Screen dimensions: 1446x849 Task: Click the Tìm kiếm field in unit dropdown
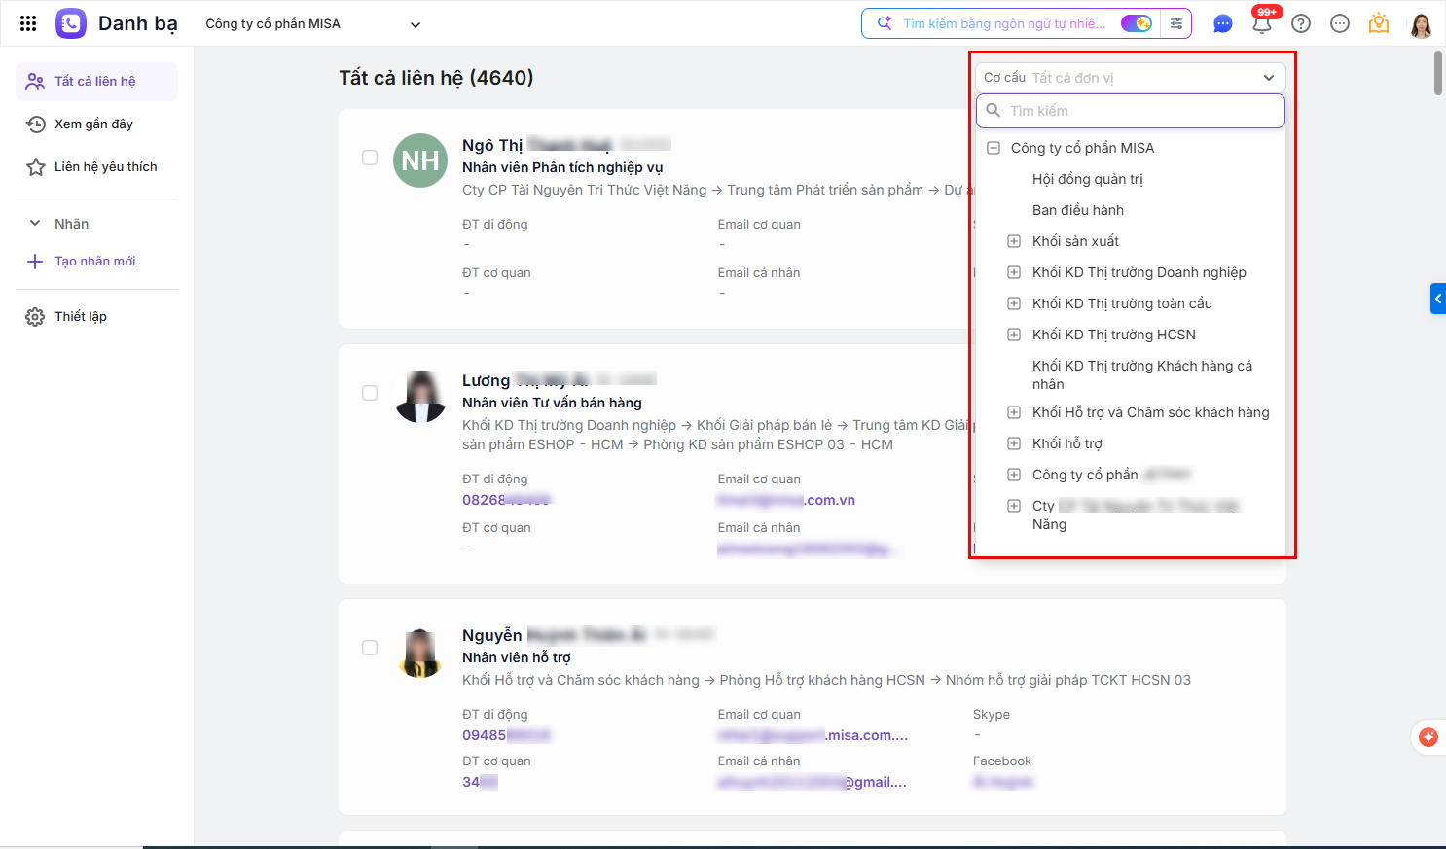[1131, 111]
